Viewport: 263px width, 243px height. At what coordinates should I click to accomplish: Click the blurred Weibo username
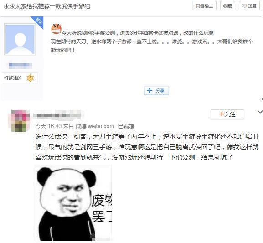[57, 115]
